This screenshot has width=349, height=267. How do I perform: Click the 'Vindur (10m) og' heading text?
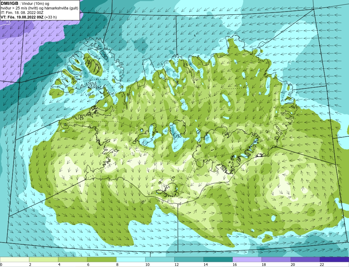pyautogui.click(x=36, y=3)
